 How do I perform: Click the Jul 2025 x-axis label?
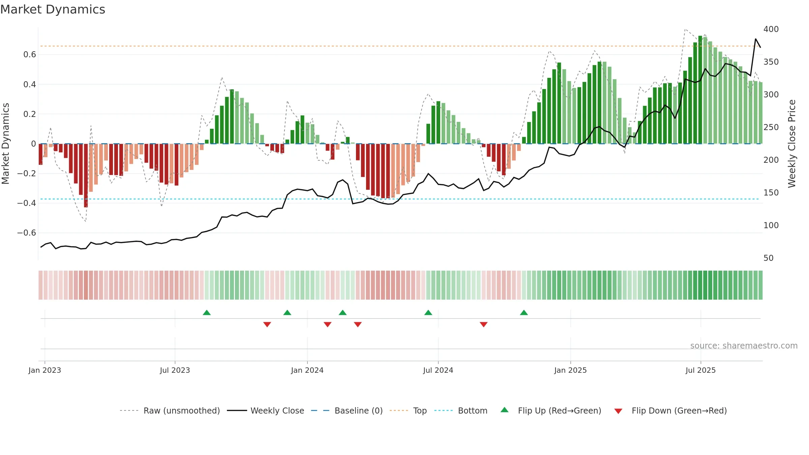point(700,370)
